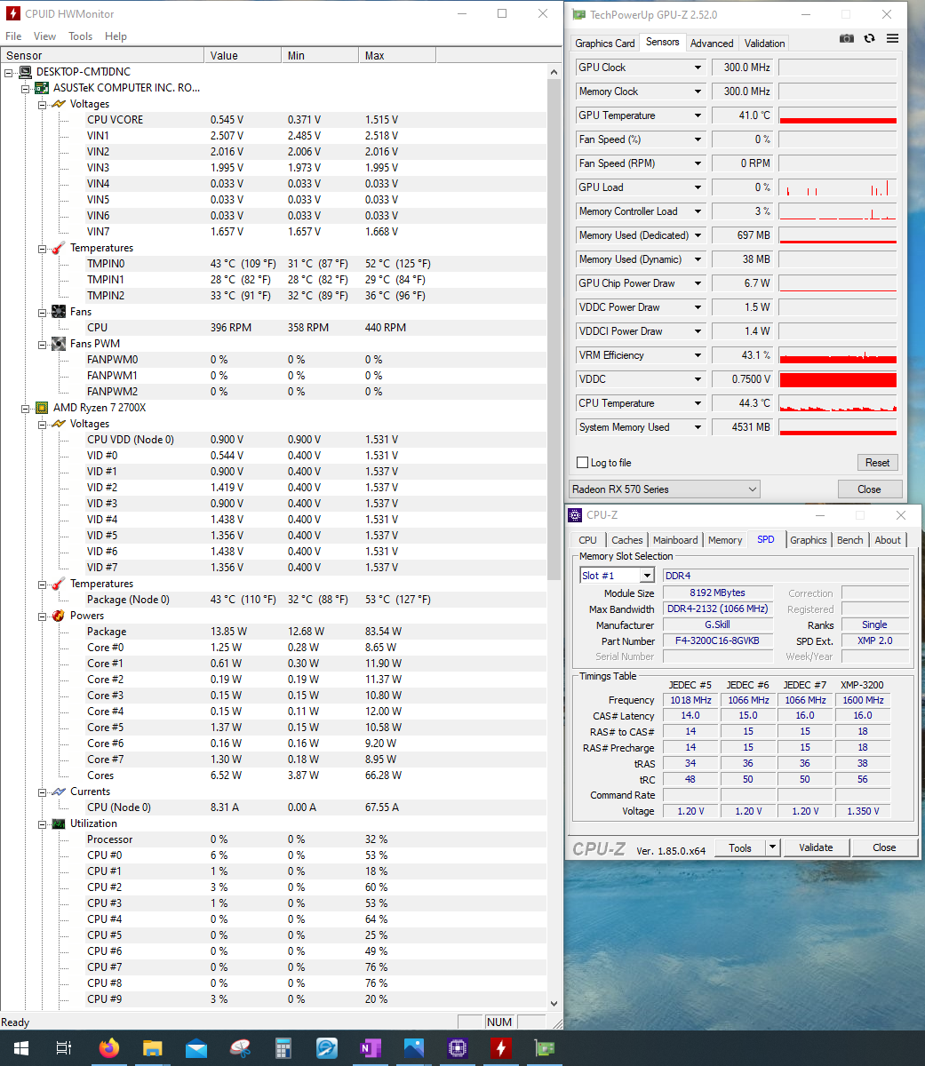Image resolution: width=925 pixels, height=1066 pixels.
Task: Collapse the Utilization section
Action: pos(42,823)
